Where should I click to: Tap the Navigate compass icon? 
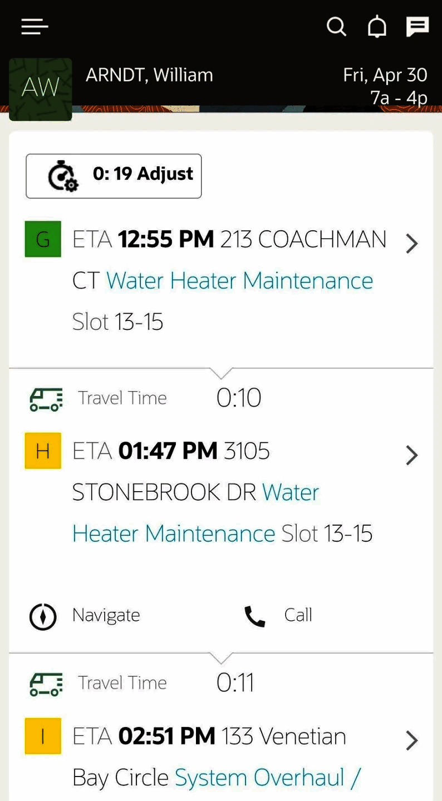[43, 617]
